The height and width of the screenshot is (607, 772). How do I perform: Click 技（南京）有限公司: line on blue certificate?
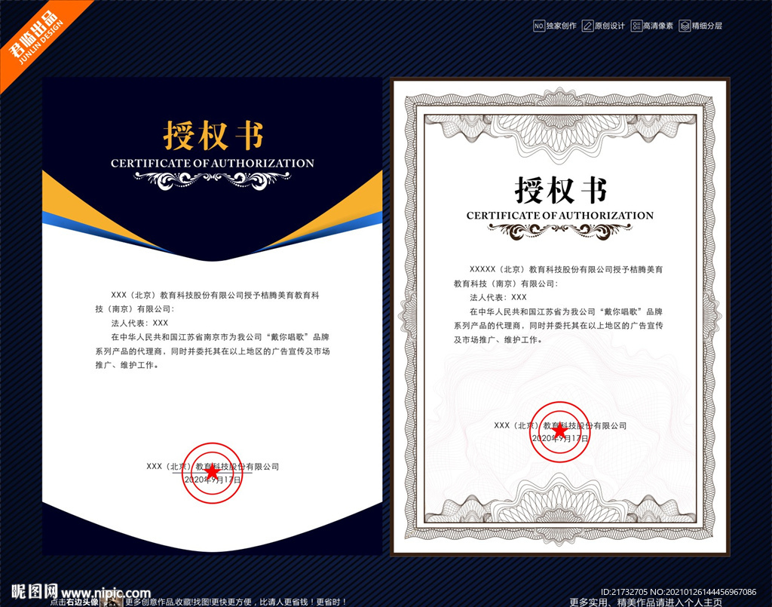[x=135, y=309]
